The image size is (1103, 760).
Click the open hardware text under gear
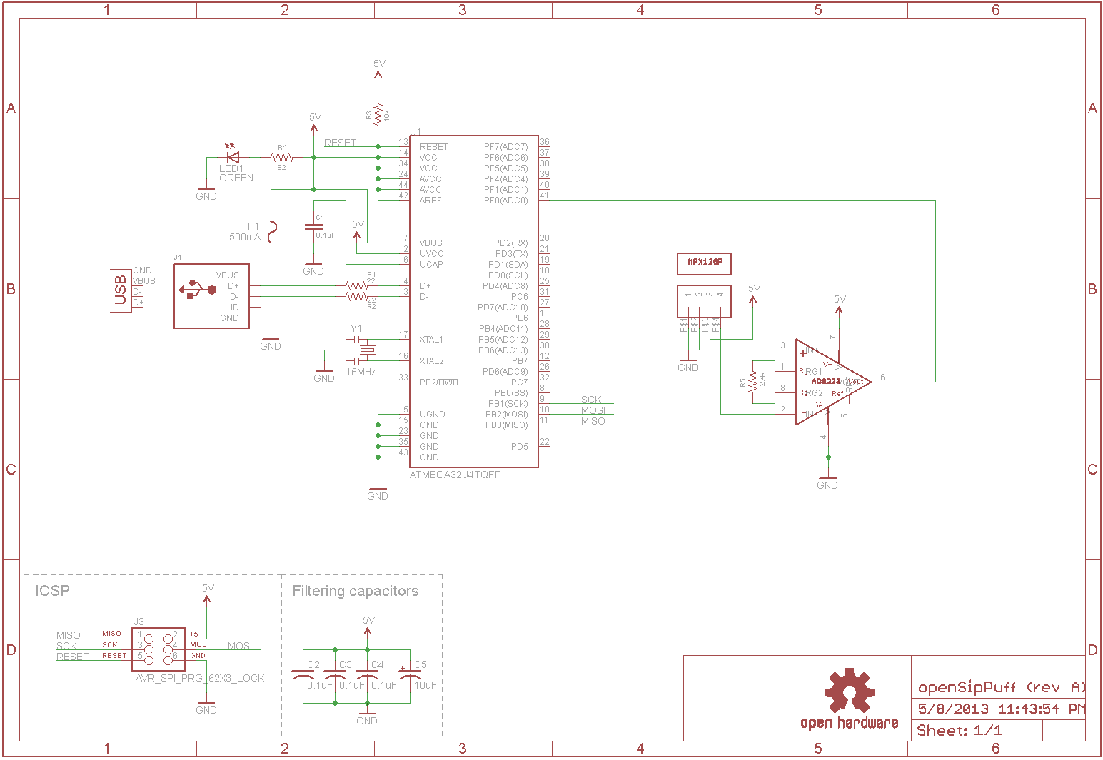pyautogui.click(x=850, y=723)
